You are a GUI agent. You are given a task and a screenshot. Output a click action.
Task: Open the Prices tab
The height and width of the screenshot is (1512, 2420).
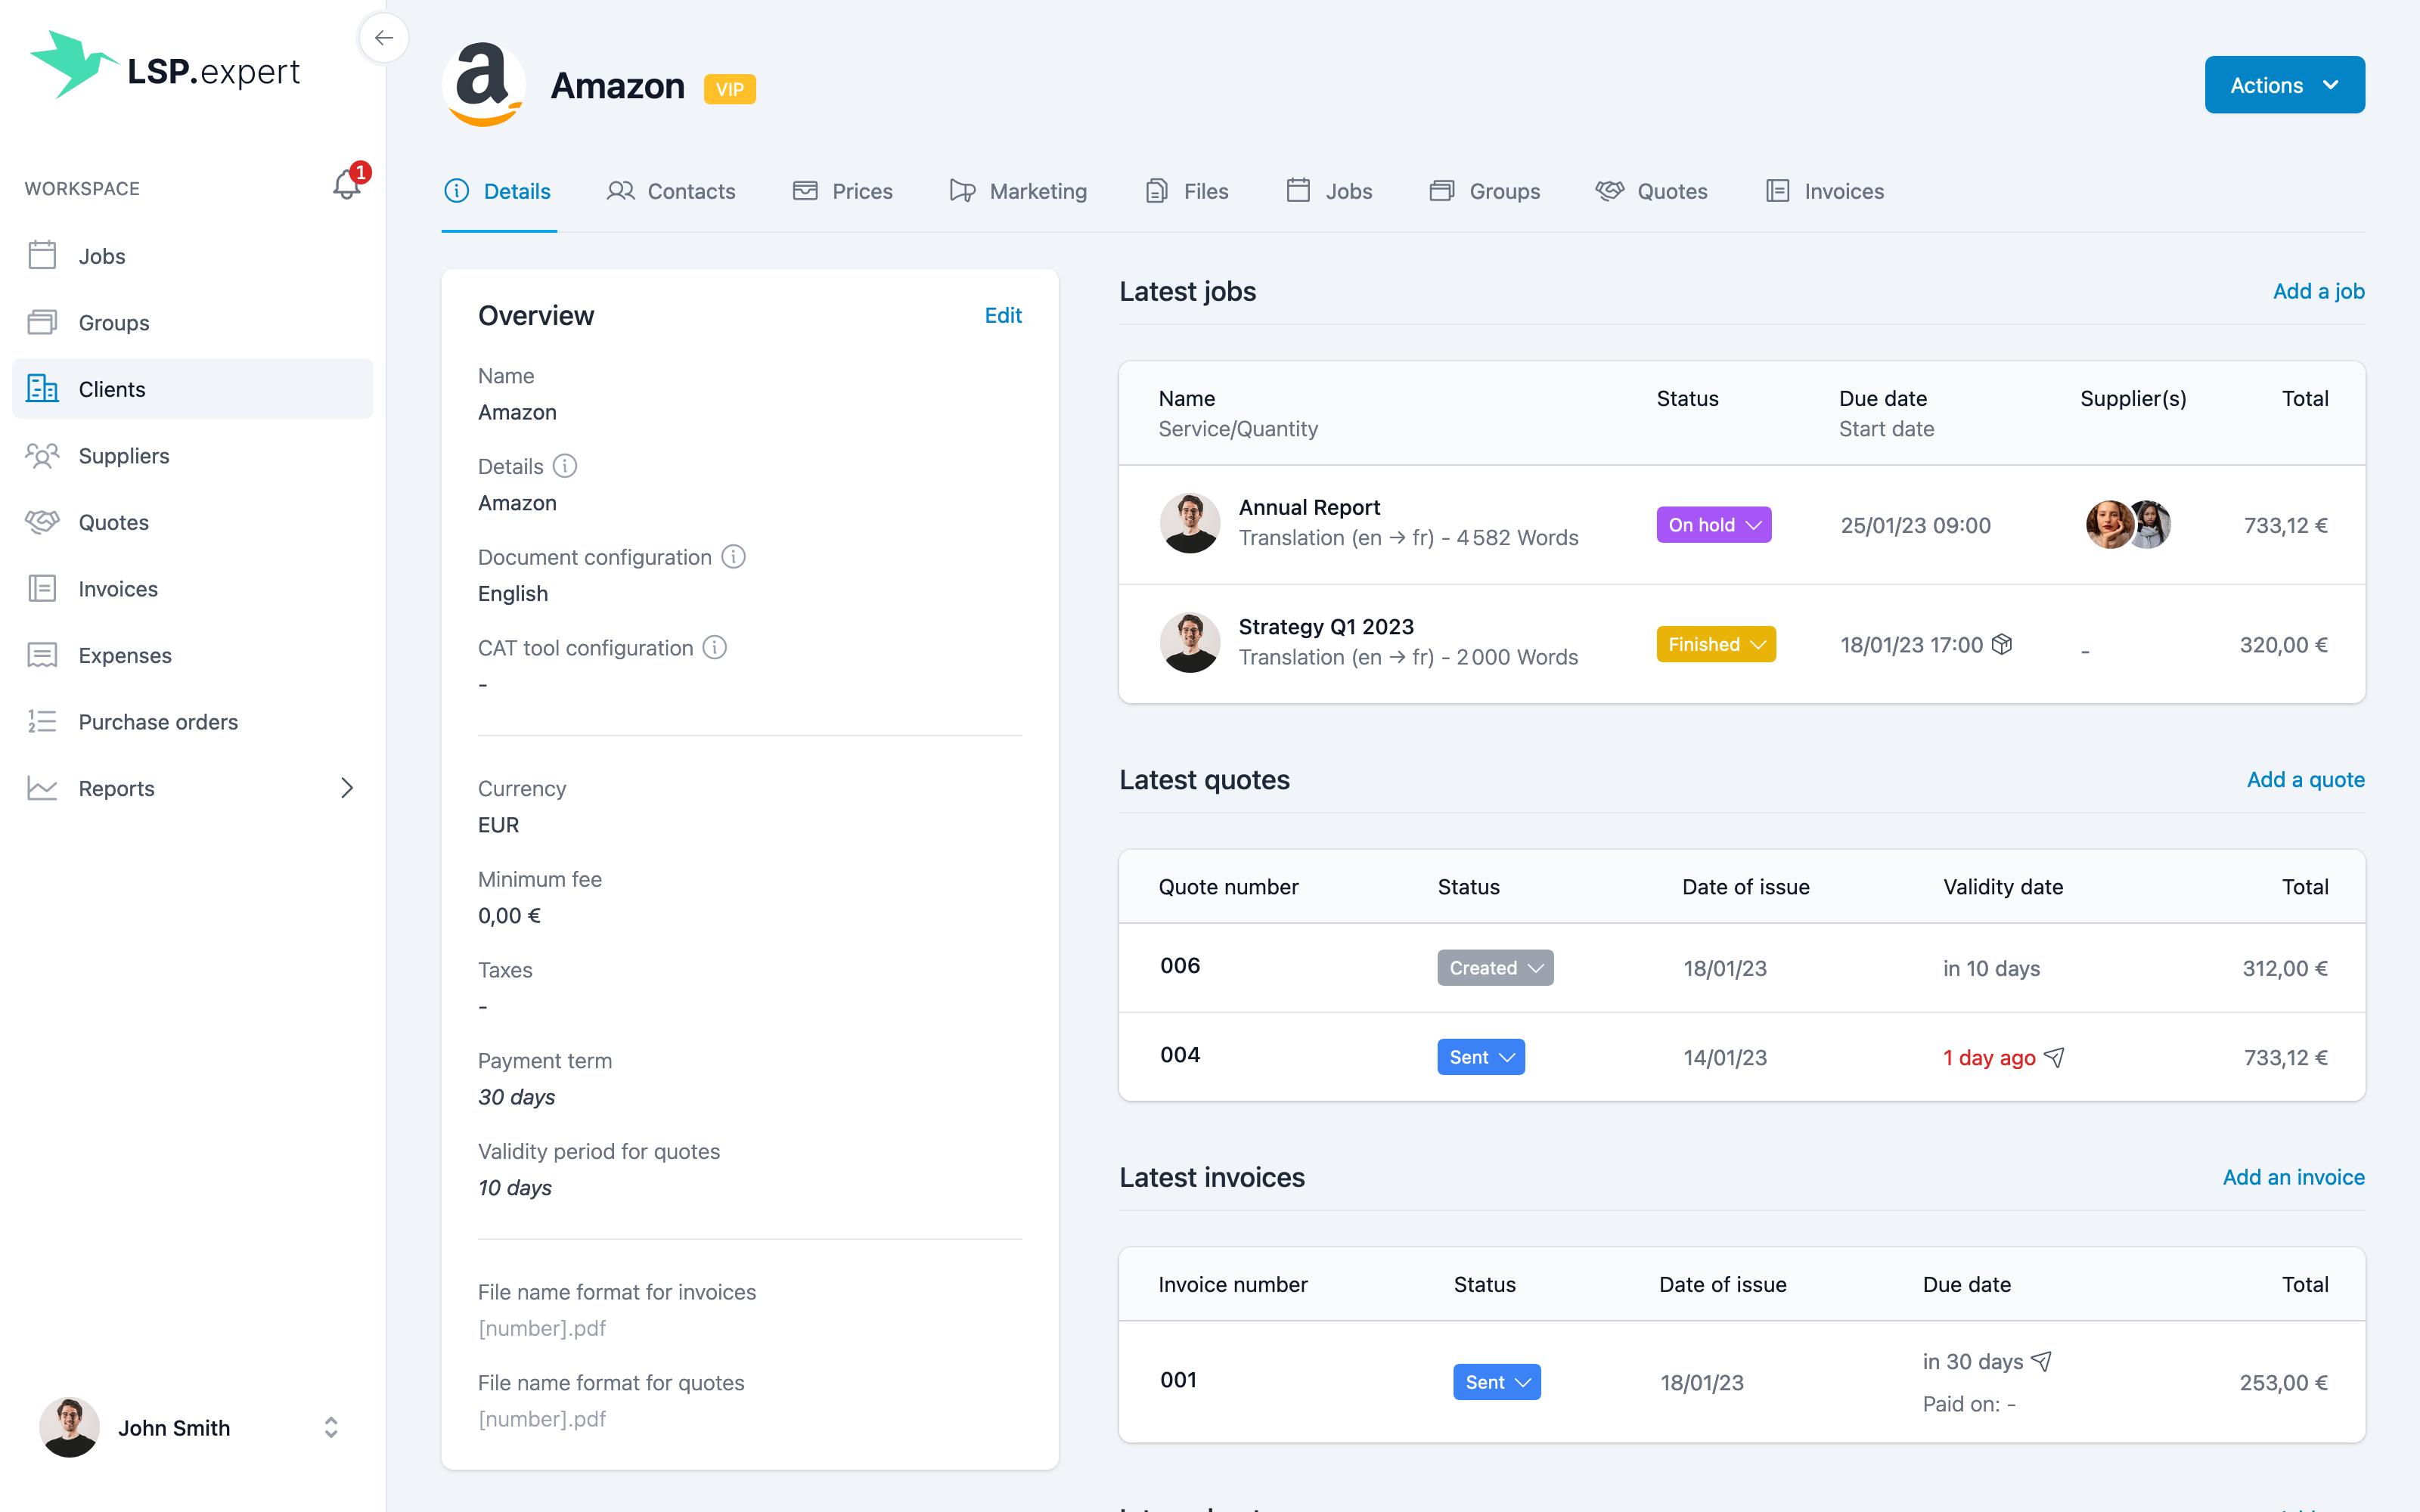tap(842, 191)
